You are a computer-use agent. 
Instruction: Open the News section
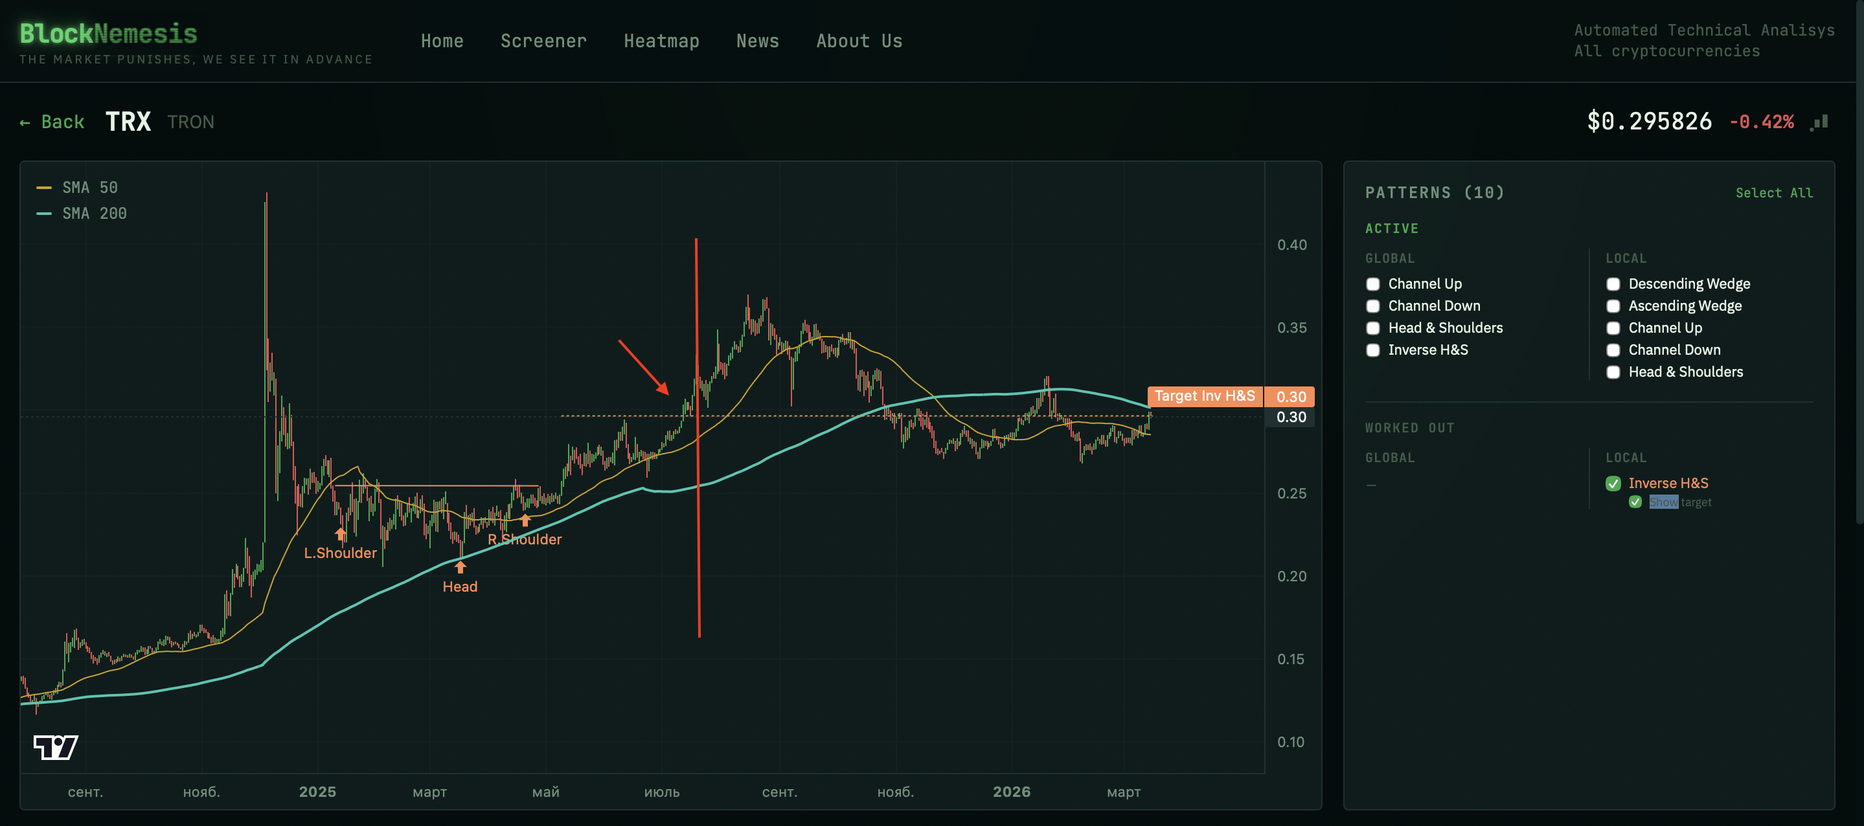coord(757,41)
